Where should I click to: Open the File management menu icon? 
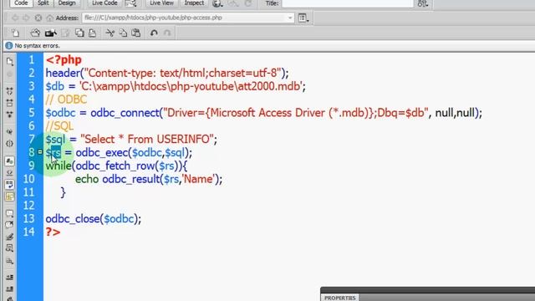pos(423,3)
